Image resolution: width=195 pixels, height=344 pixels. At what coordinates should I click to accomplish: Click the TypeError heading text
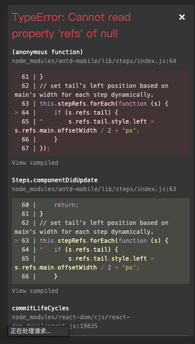tap(71, 25)
